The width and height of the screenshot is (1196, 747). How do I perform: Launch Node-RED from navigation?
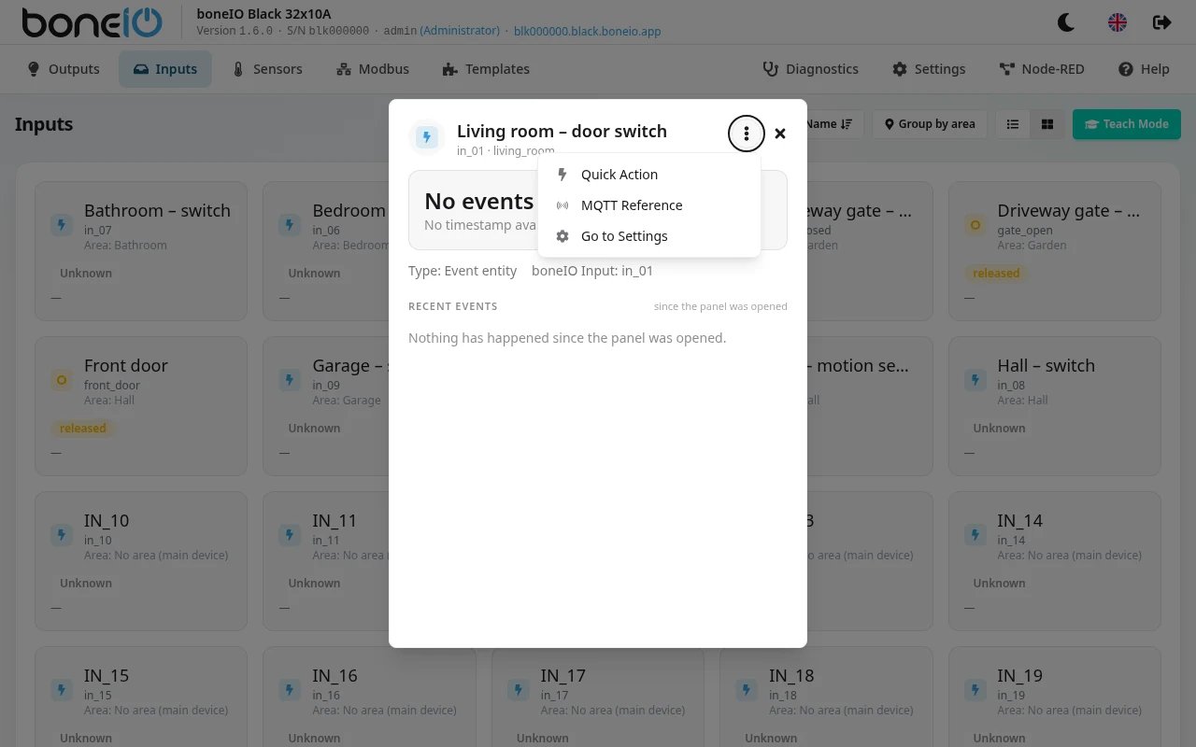point(1043,69)
